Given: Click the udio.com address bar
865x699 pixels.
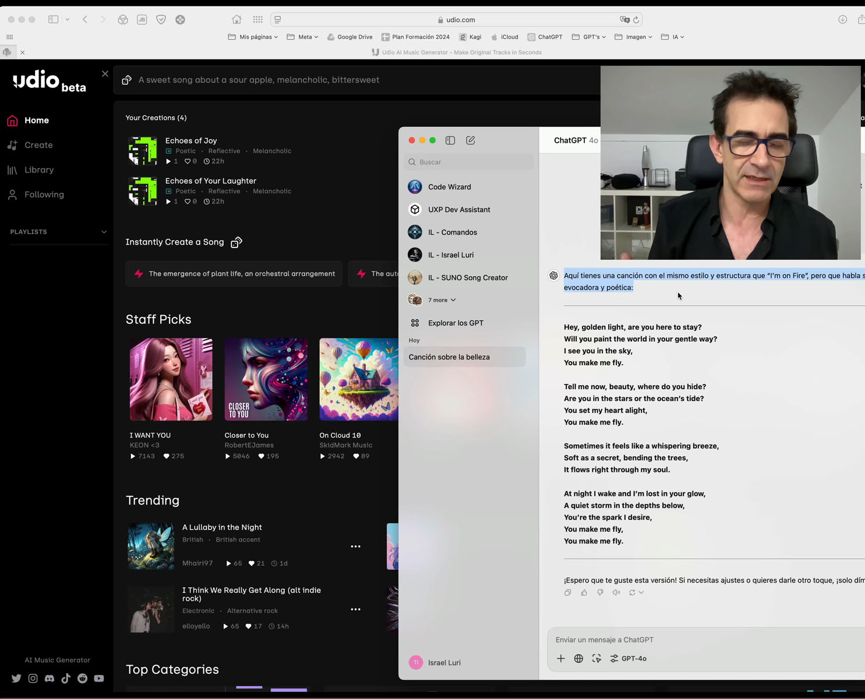Looking at the screenshot, I should click(x=456, y=20).
